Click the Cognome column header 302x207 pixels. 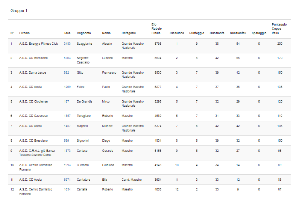[83, 33]
